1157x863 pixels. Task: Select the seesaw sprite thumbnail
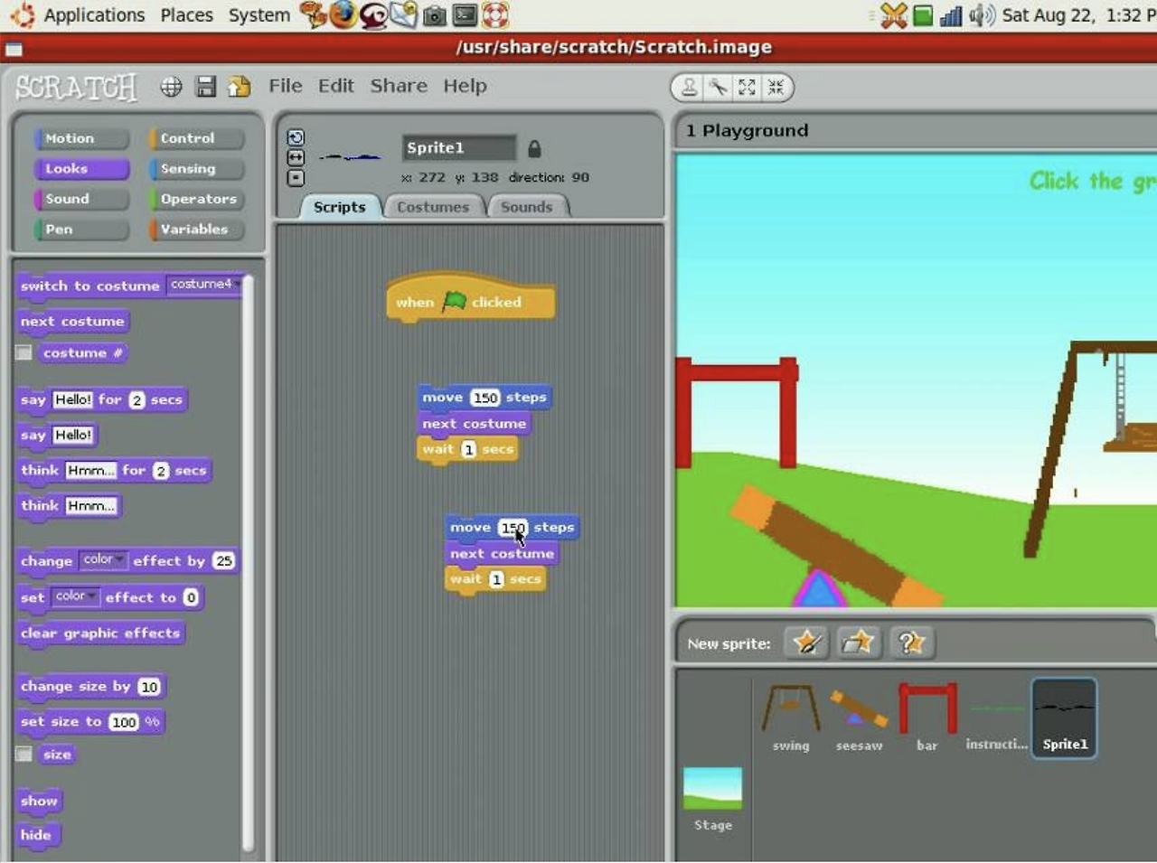pos(859,718)
